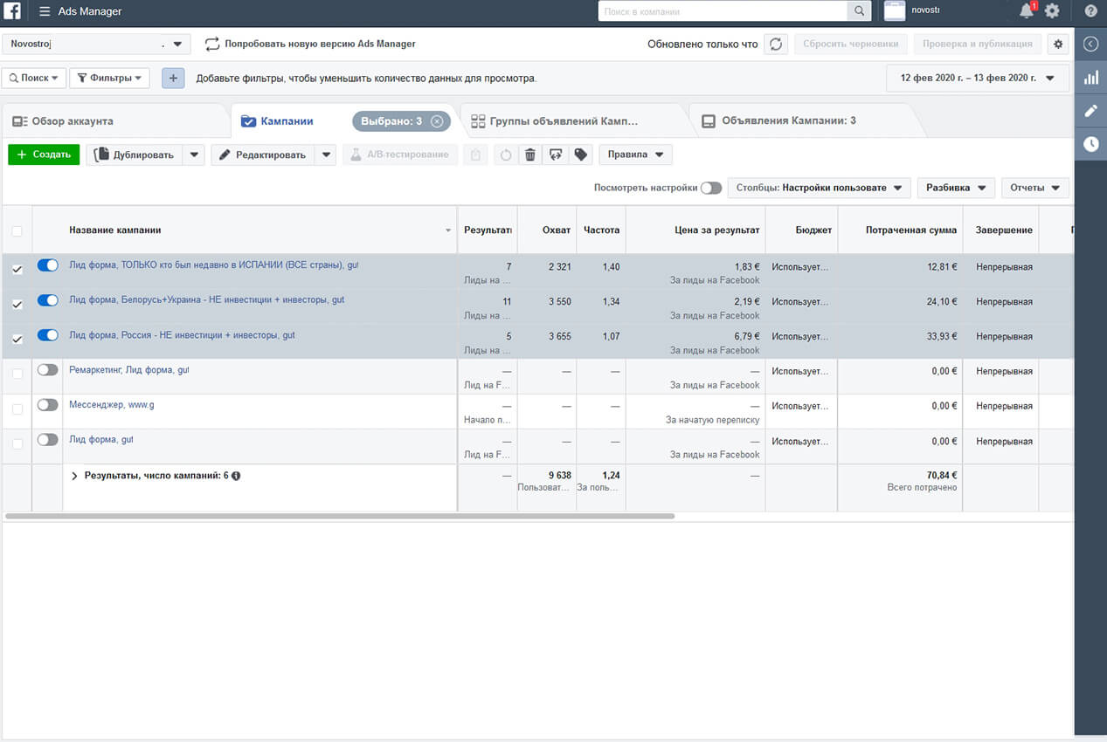Turn off the Россия campaign toggle
Viewport: 1107px width, 742px height.
pos(47,334)
